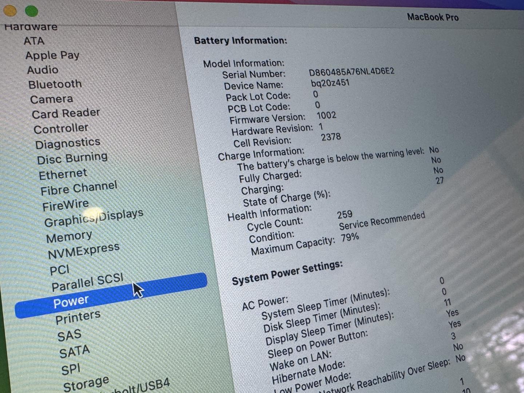Select ATA in the hardware sidebar
Viewport: 524px width, 393px height.
[34, 41]
